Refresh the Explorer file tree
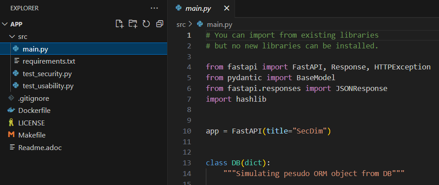 click(x=146, y=24)
